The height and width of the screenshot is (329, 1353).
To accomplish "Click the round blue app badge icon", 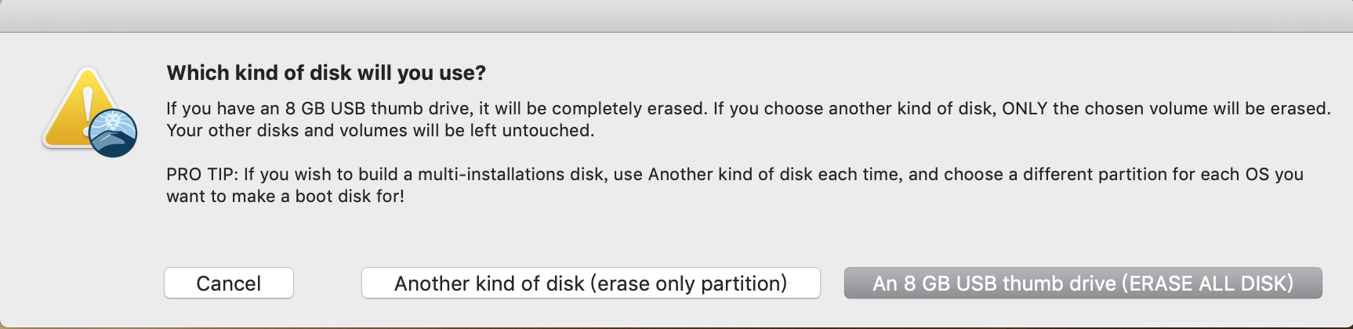I will pos(114,133).
